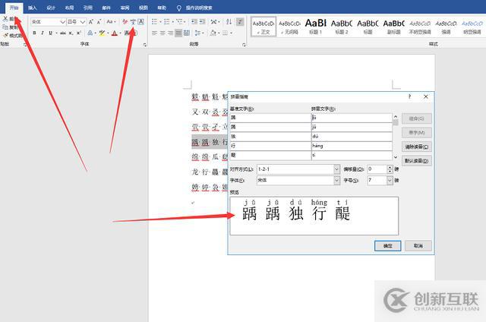Screen dimensions: 486x322
Task: Switch to the 引用 (References) tab
Action: [x=88, y=8]
